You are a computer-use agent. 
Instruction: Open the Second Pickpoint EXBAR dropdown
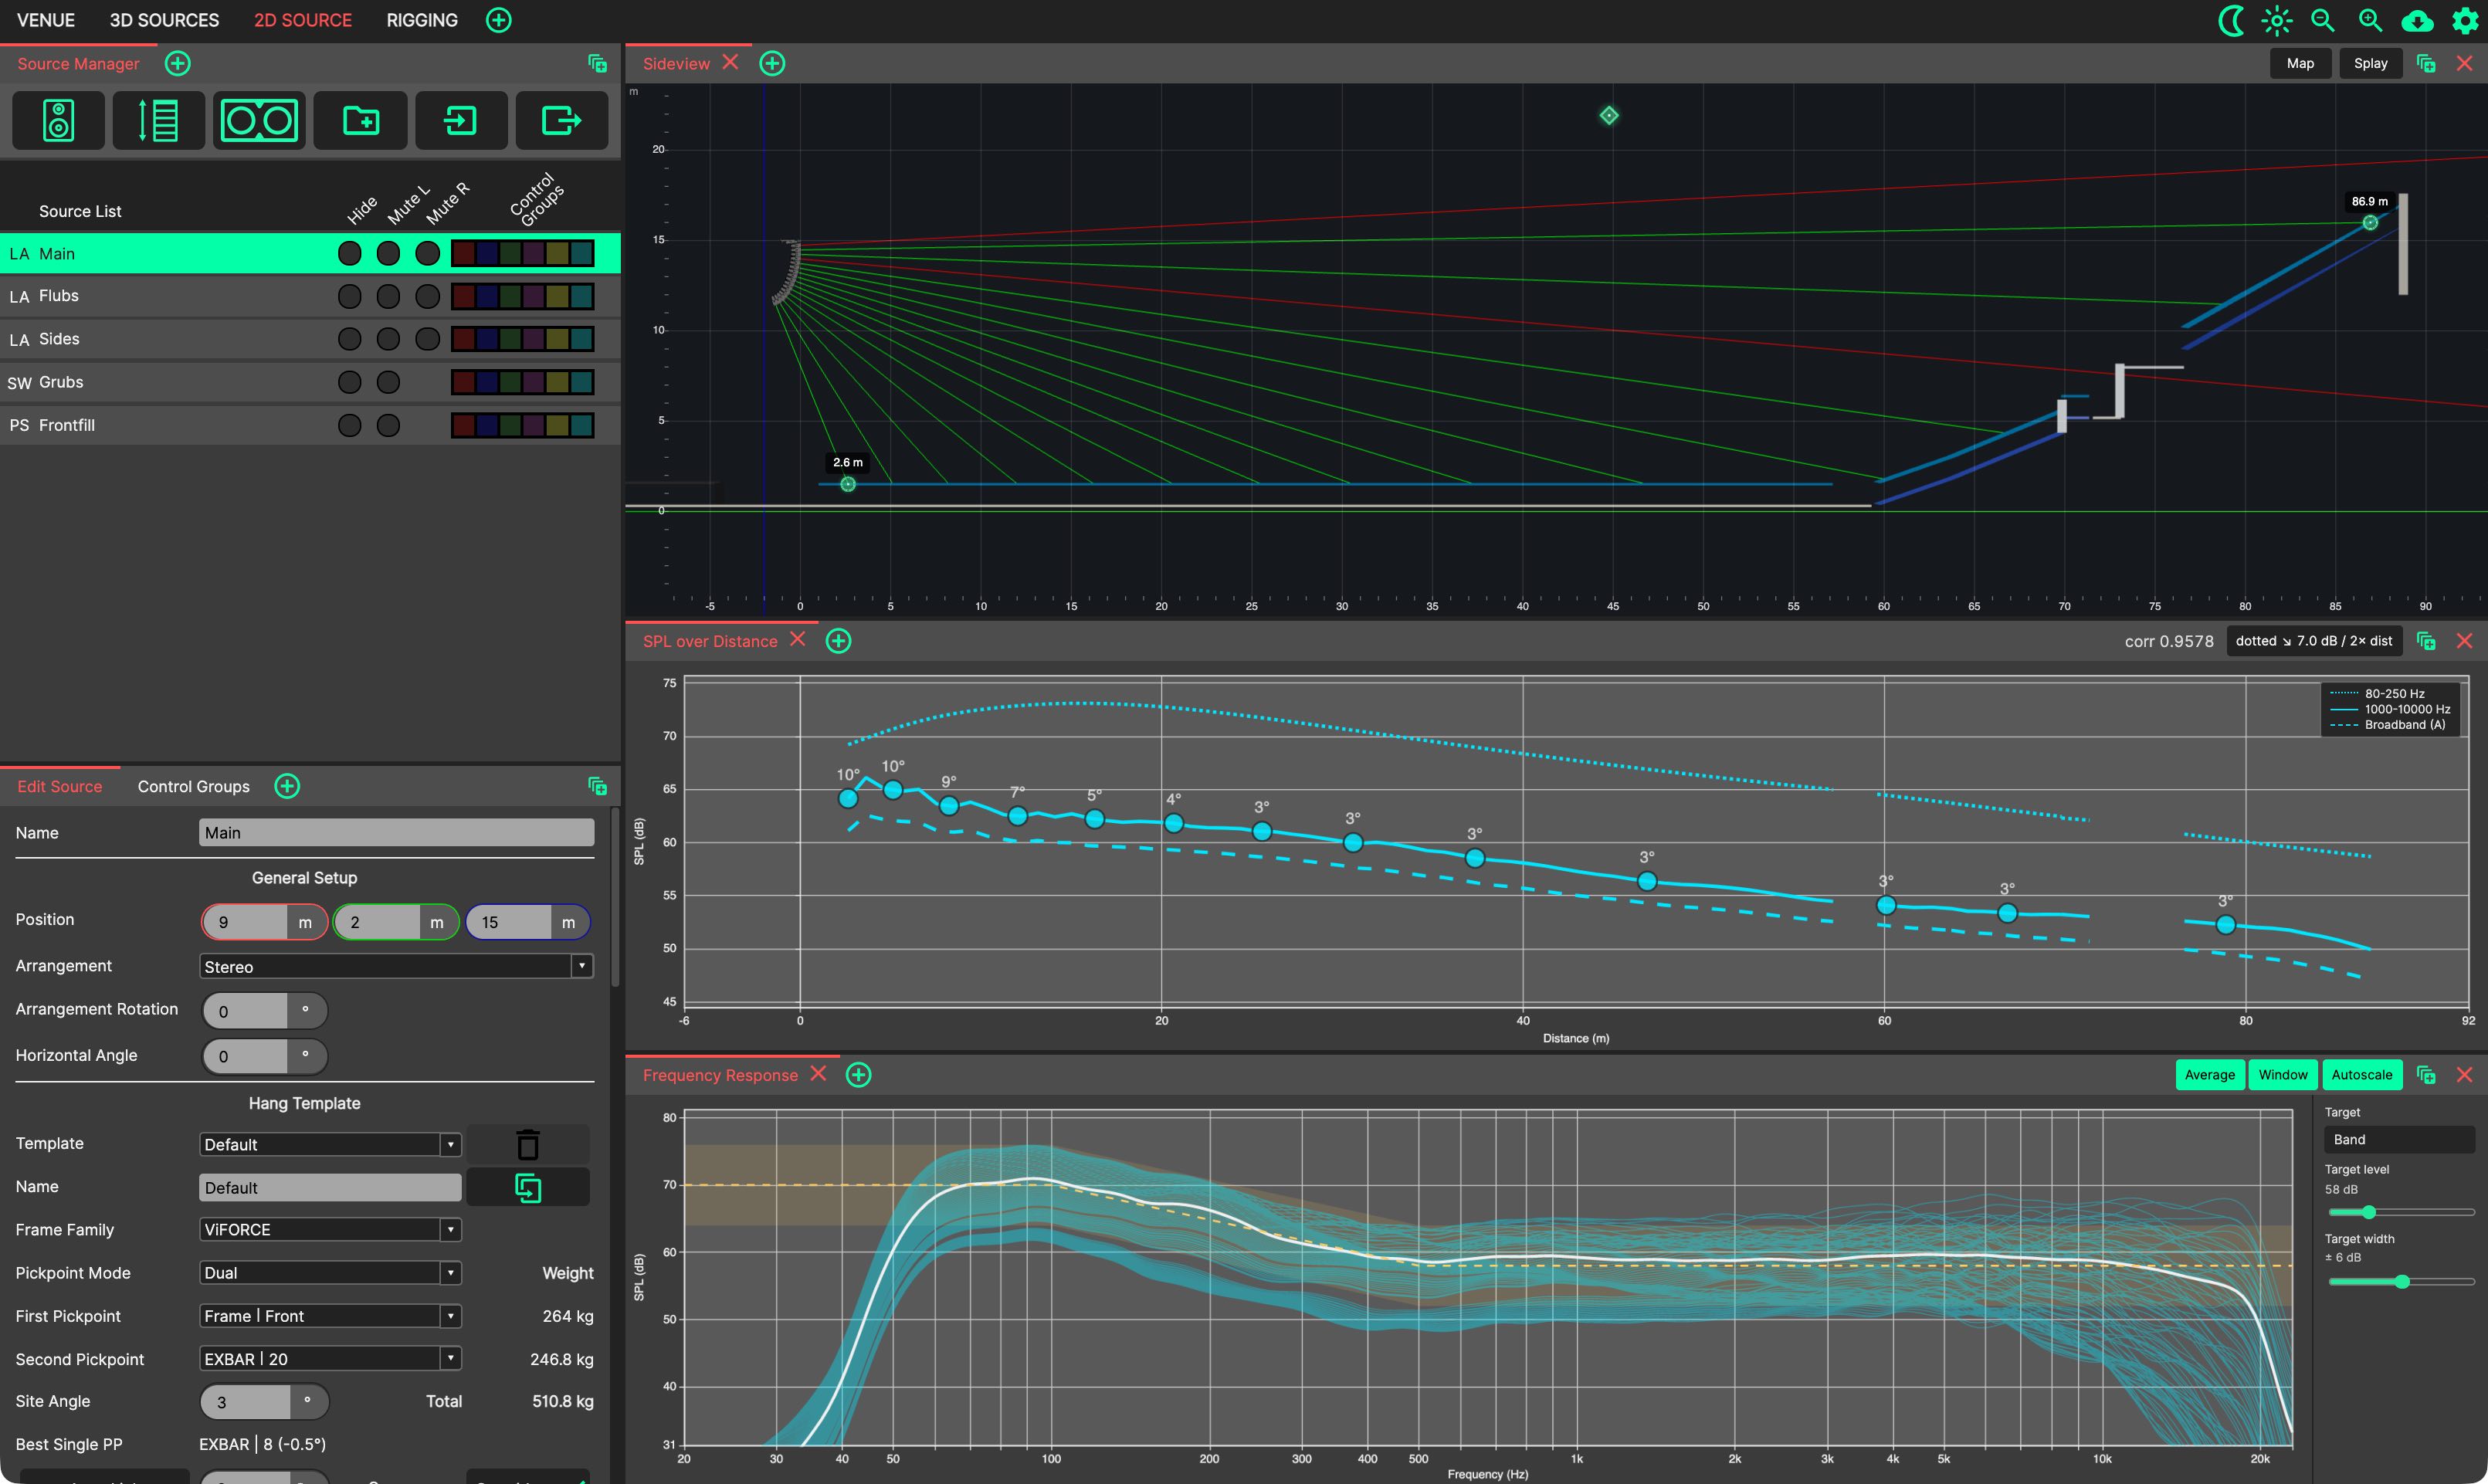click(x=330, y=1359)
